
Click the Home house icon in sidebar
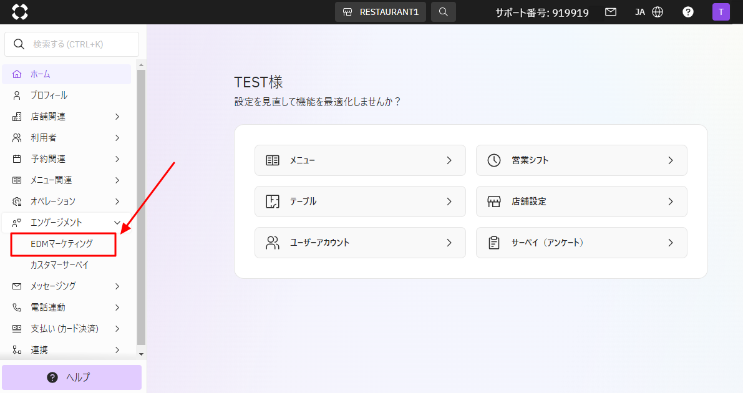(x=17, y=74)
